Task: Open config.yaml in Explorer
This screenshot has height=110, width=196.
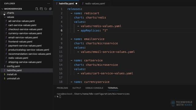Action: [x=13, y=66]
